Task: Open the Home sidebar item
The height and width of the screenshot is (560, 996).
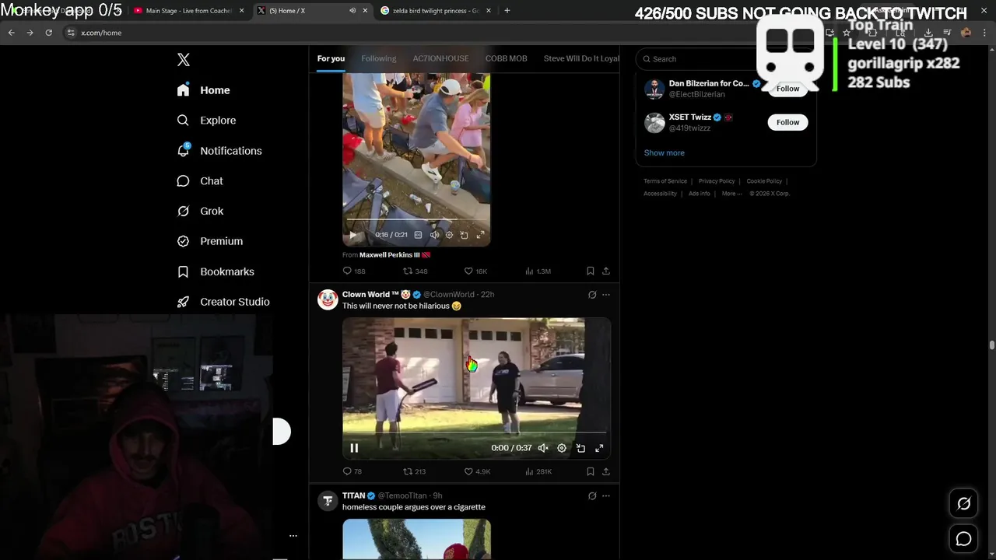Action: tap(203, 90)
